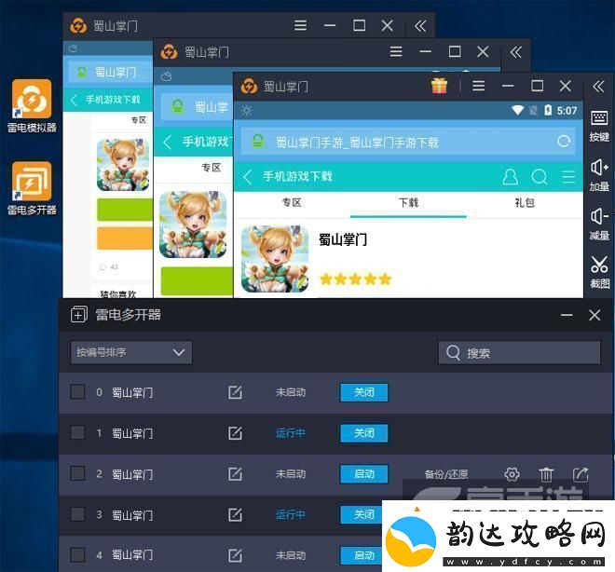
Task: Click the 搜索 search field in 雷电多开器
Action: pos(519,353)
